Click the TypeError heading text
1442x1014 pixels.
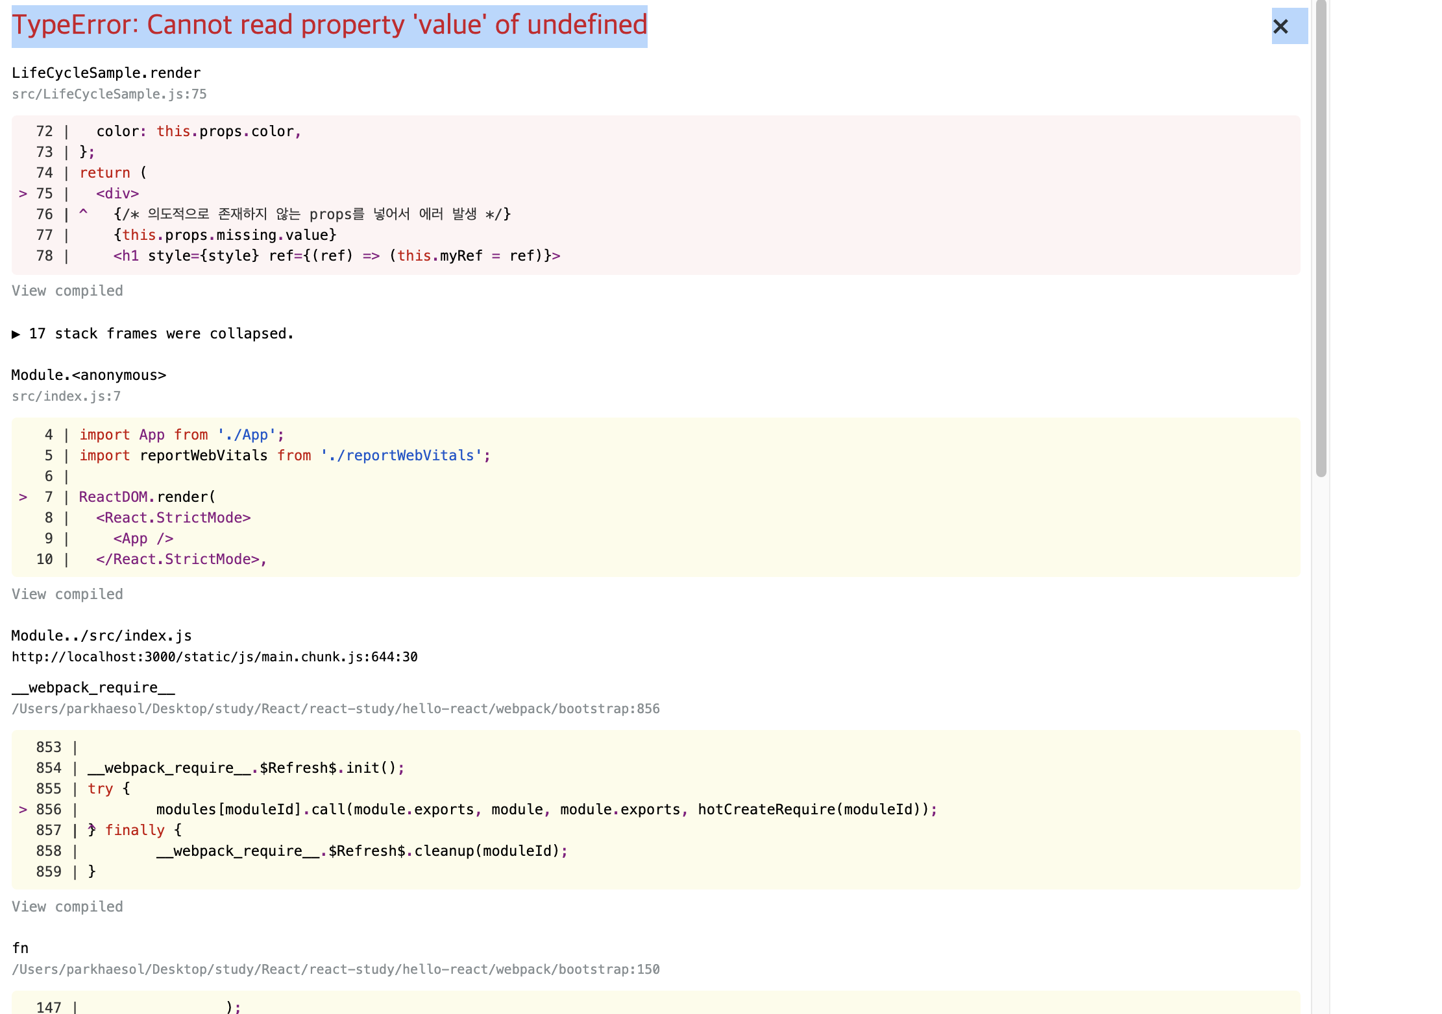pyautogui.click(x=329, y=26)
